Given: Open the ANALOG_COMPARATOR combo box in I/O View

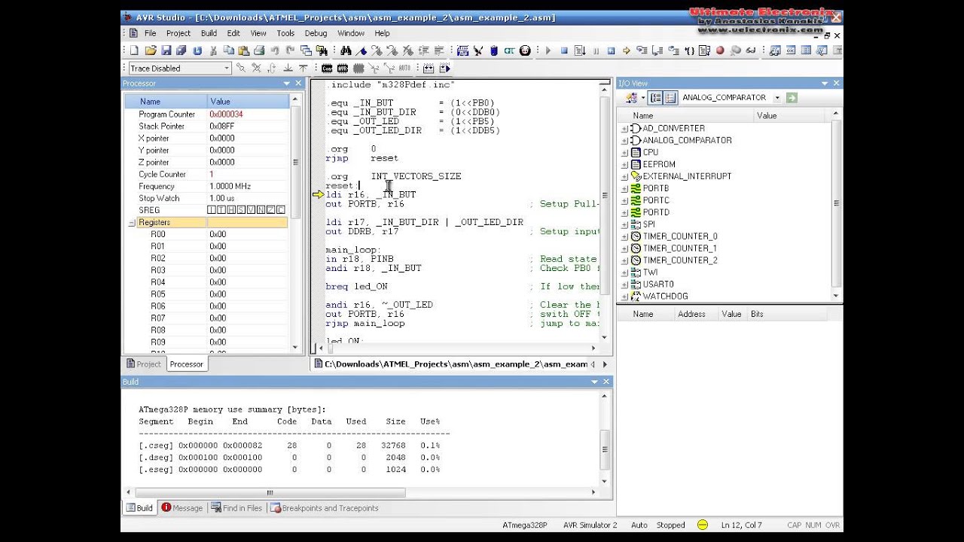Looking at the screenshot, I should 777,98.
